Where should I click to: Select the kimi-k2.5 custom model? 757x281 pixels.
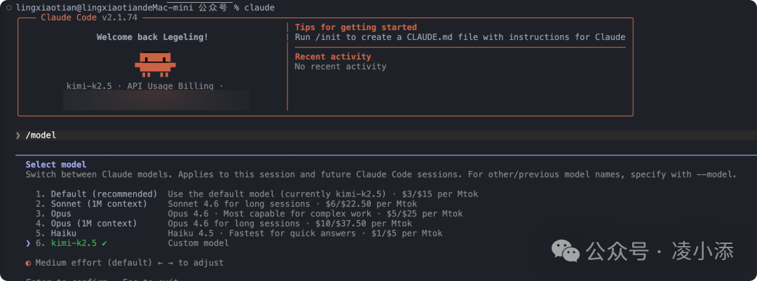pos(76,243)
